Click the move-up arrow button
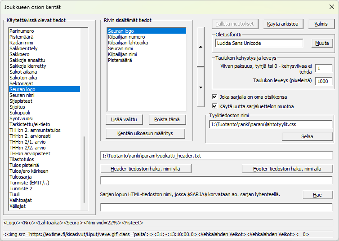This screenshot has height=241, width=339. pyautogui.click(x=201, y=47)
